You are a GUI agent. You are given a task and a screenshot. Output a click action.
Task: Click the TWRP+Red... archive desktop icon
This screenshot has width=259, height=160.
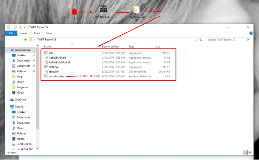click(103, 12)
